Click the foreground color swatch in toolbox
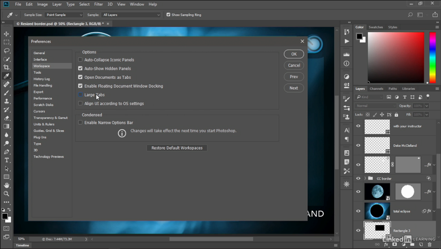 tap(5, 217)
